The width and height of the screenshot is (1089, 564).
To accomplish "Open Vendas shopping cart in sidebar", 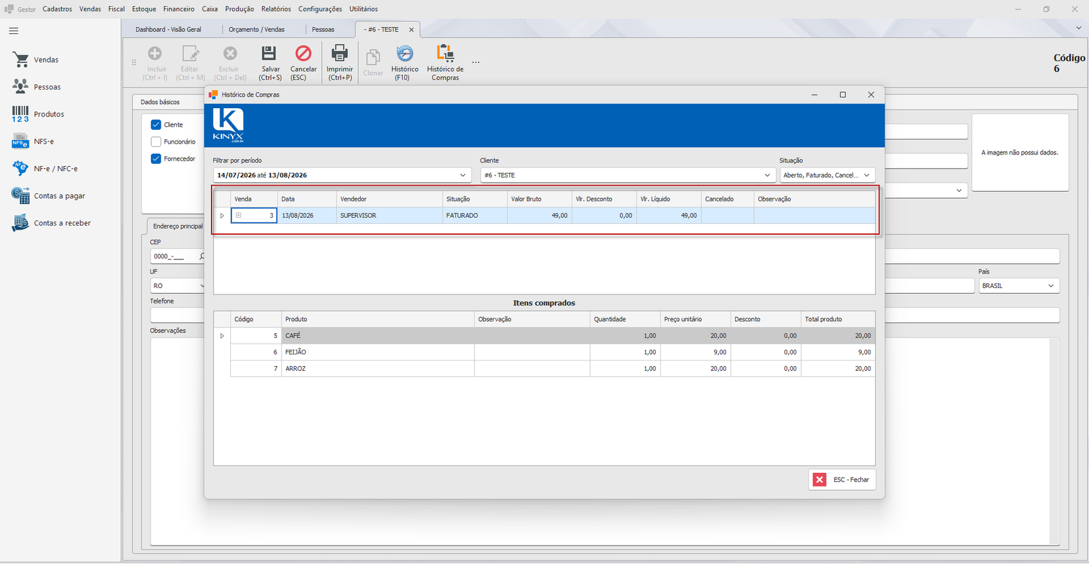I will click(20, 60).
